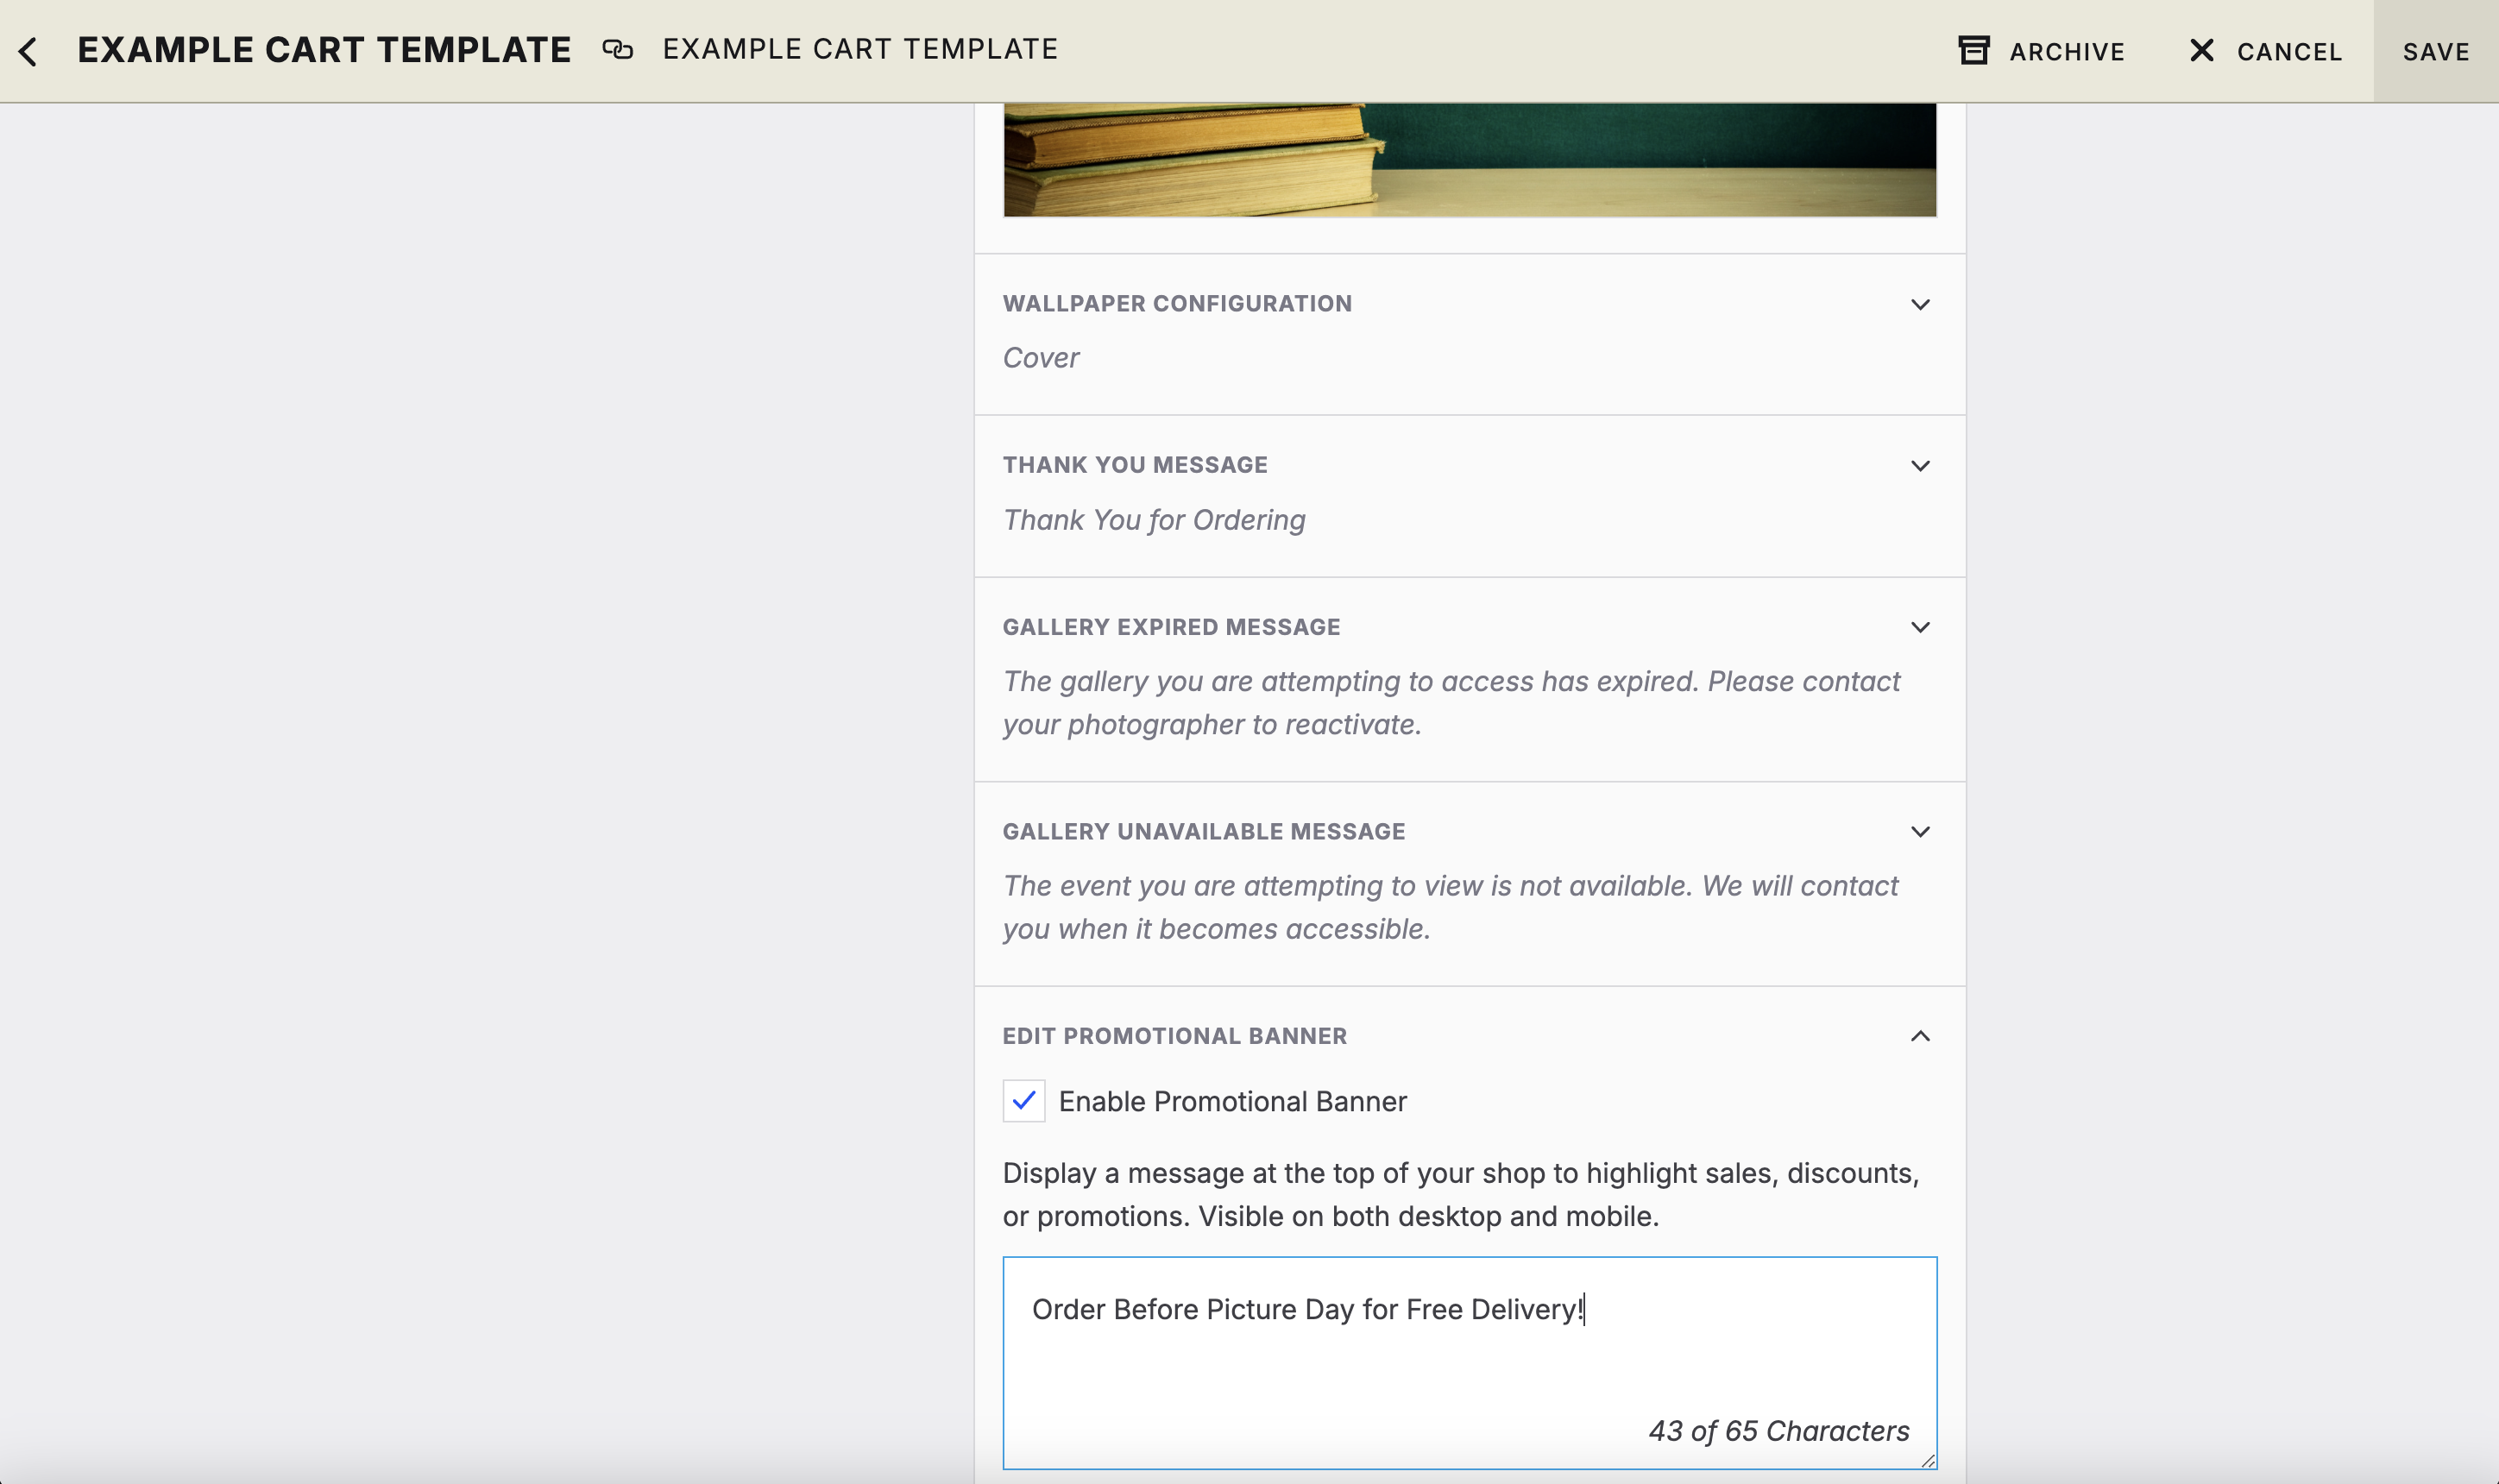2499x1484 pixels.
Task: Open the Gallery Expired Message header
Action: point(1170,627)
